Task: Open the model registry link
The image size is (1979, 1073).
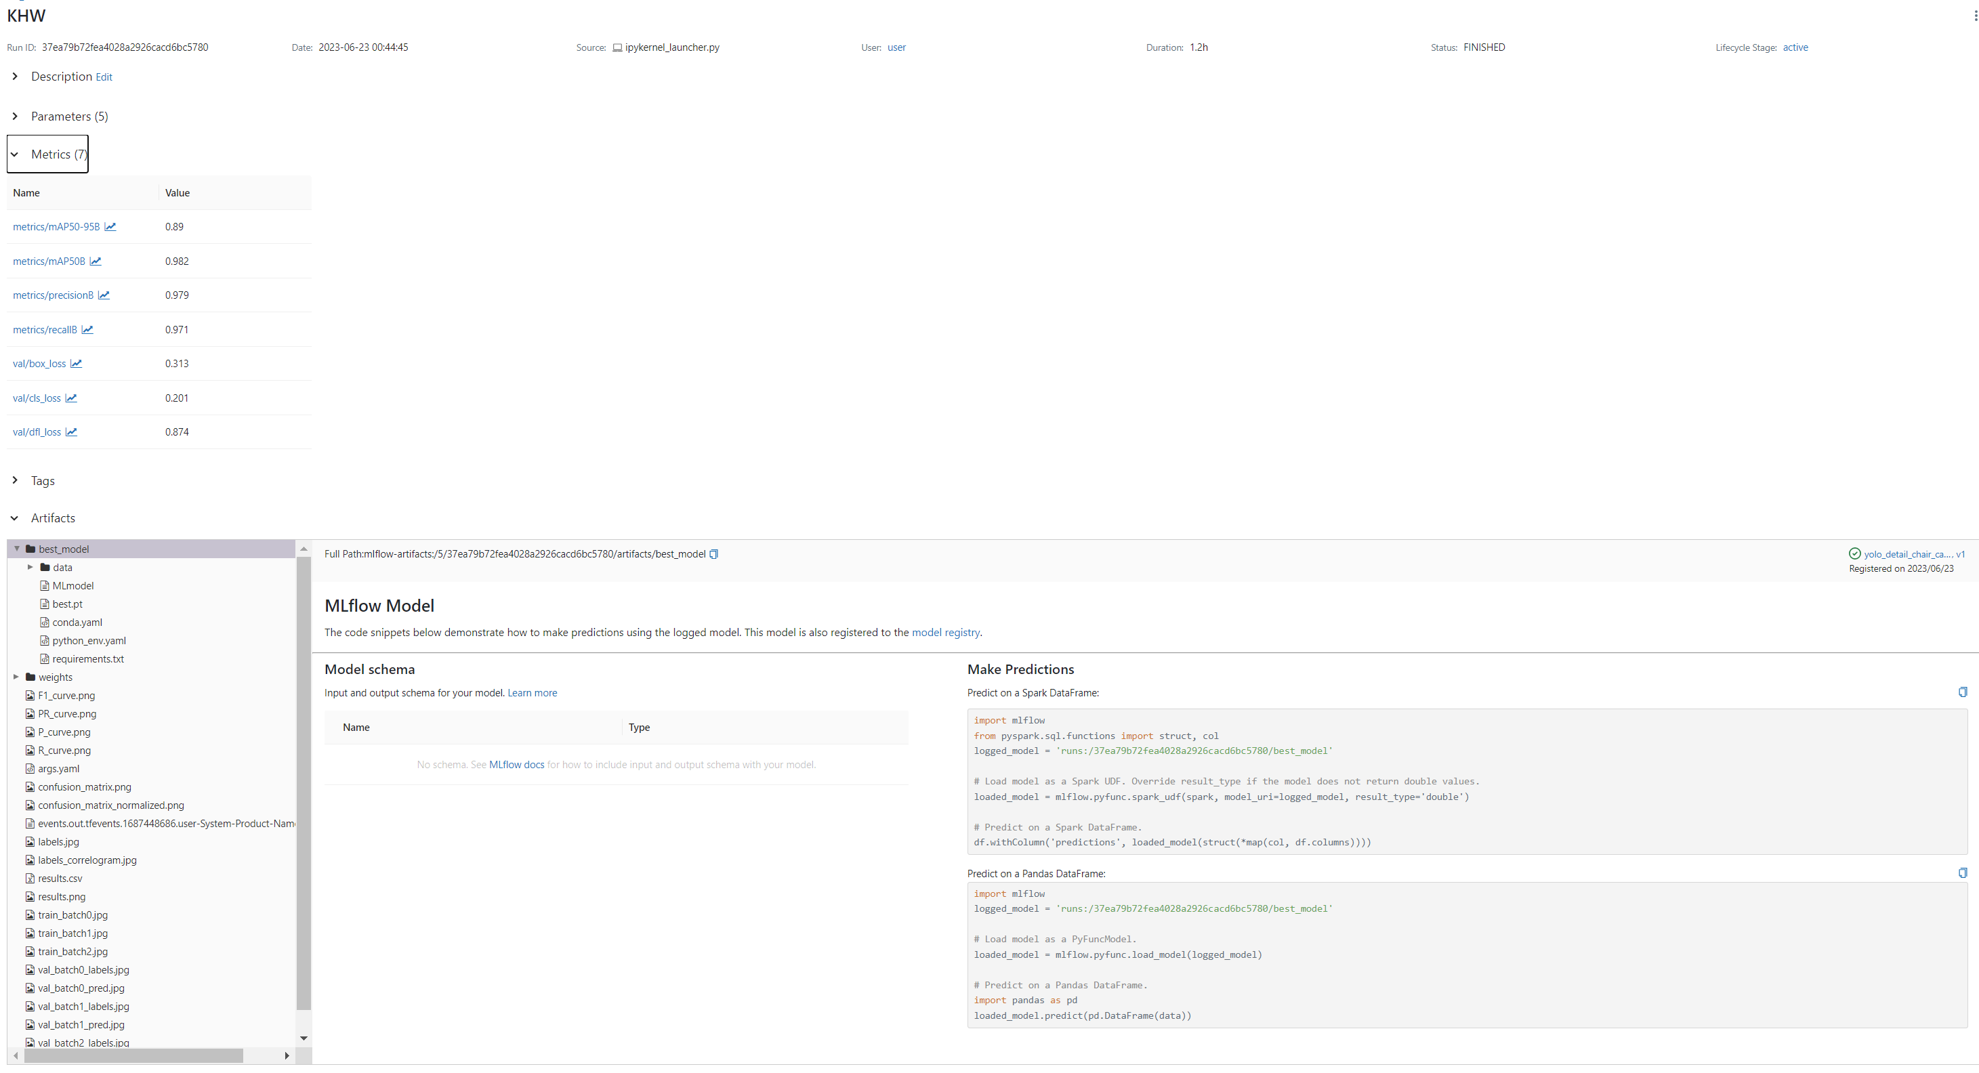Action: [x=946, y=632]
